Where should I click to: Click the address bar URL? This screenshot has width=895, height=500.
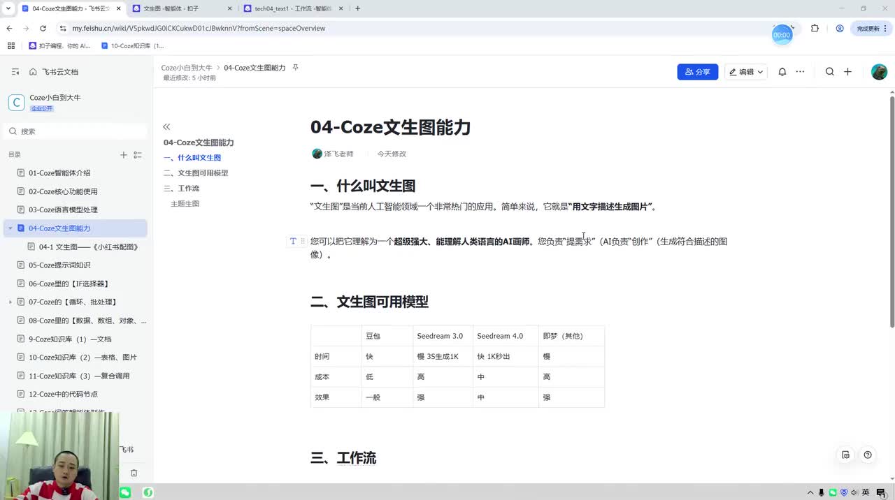(x=199, y=29)
